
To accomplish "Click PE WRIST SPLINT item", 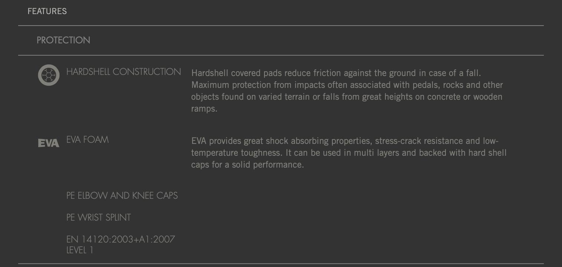I will pos(99,217).
